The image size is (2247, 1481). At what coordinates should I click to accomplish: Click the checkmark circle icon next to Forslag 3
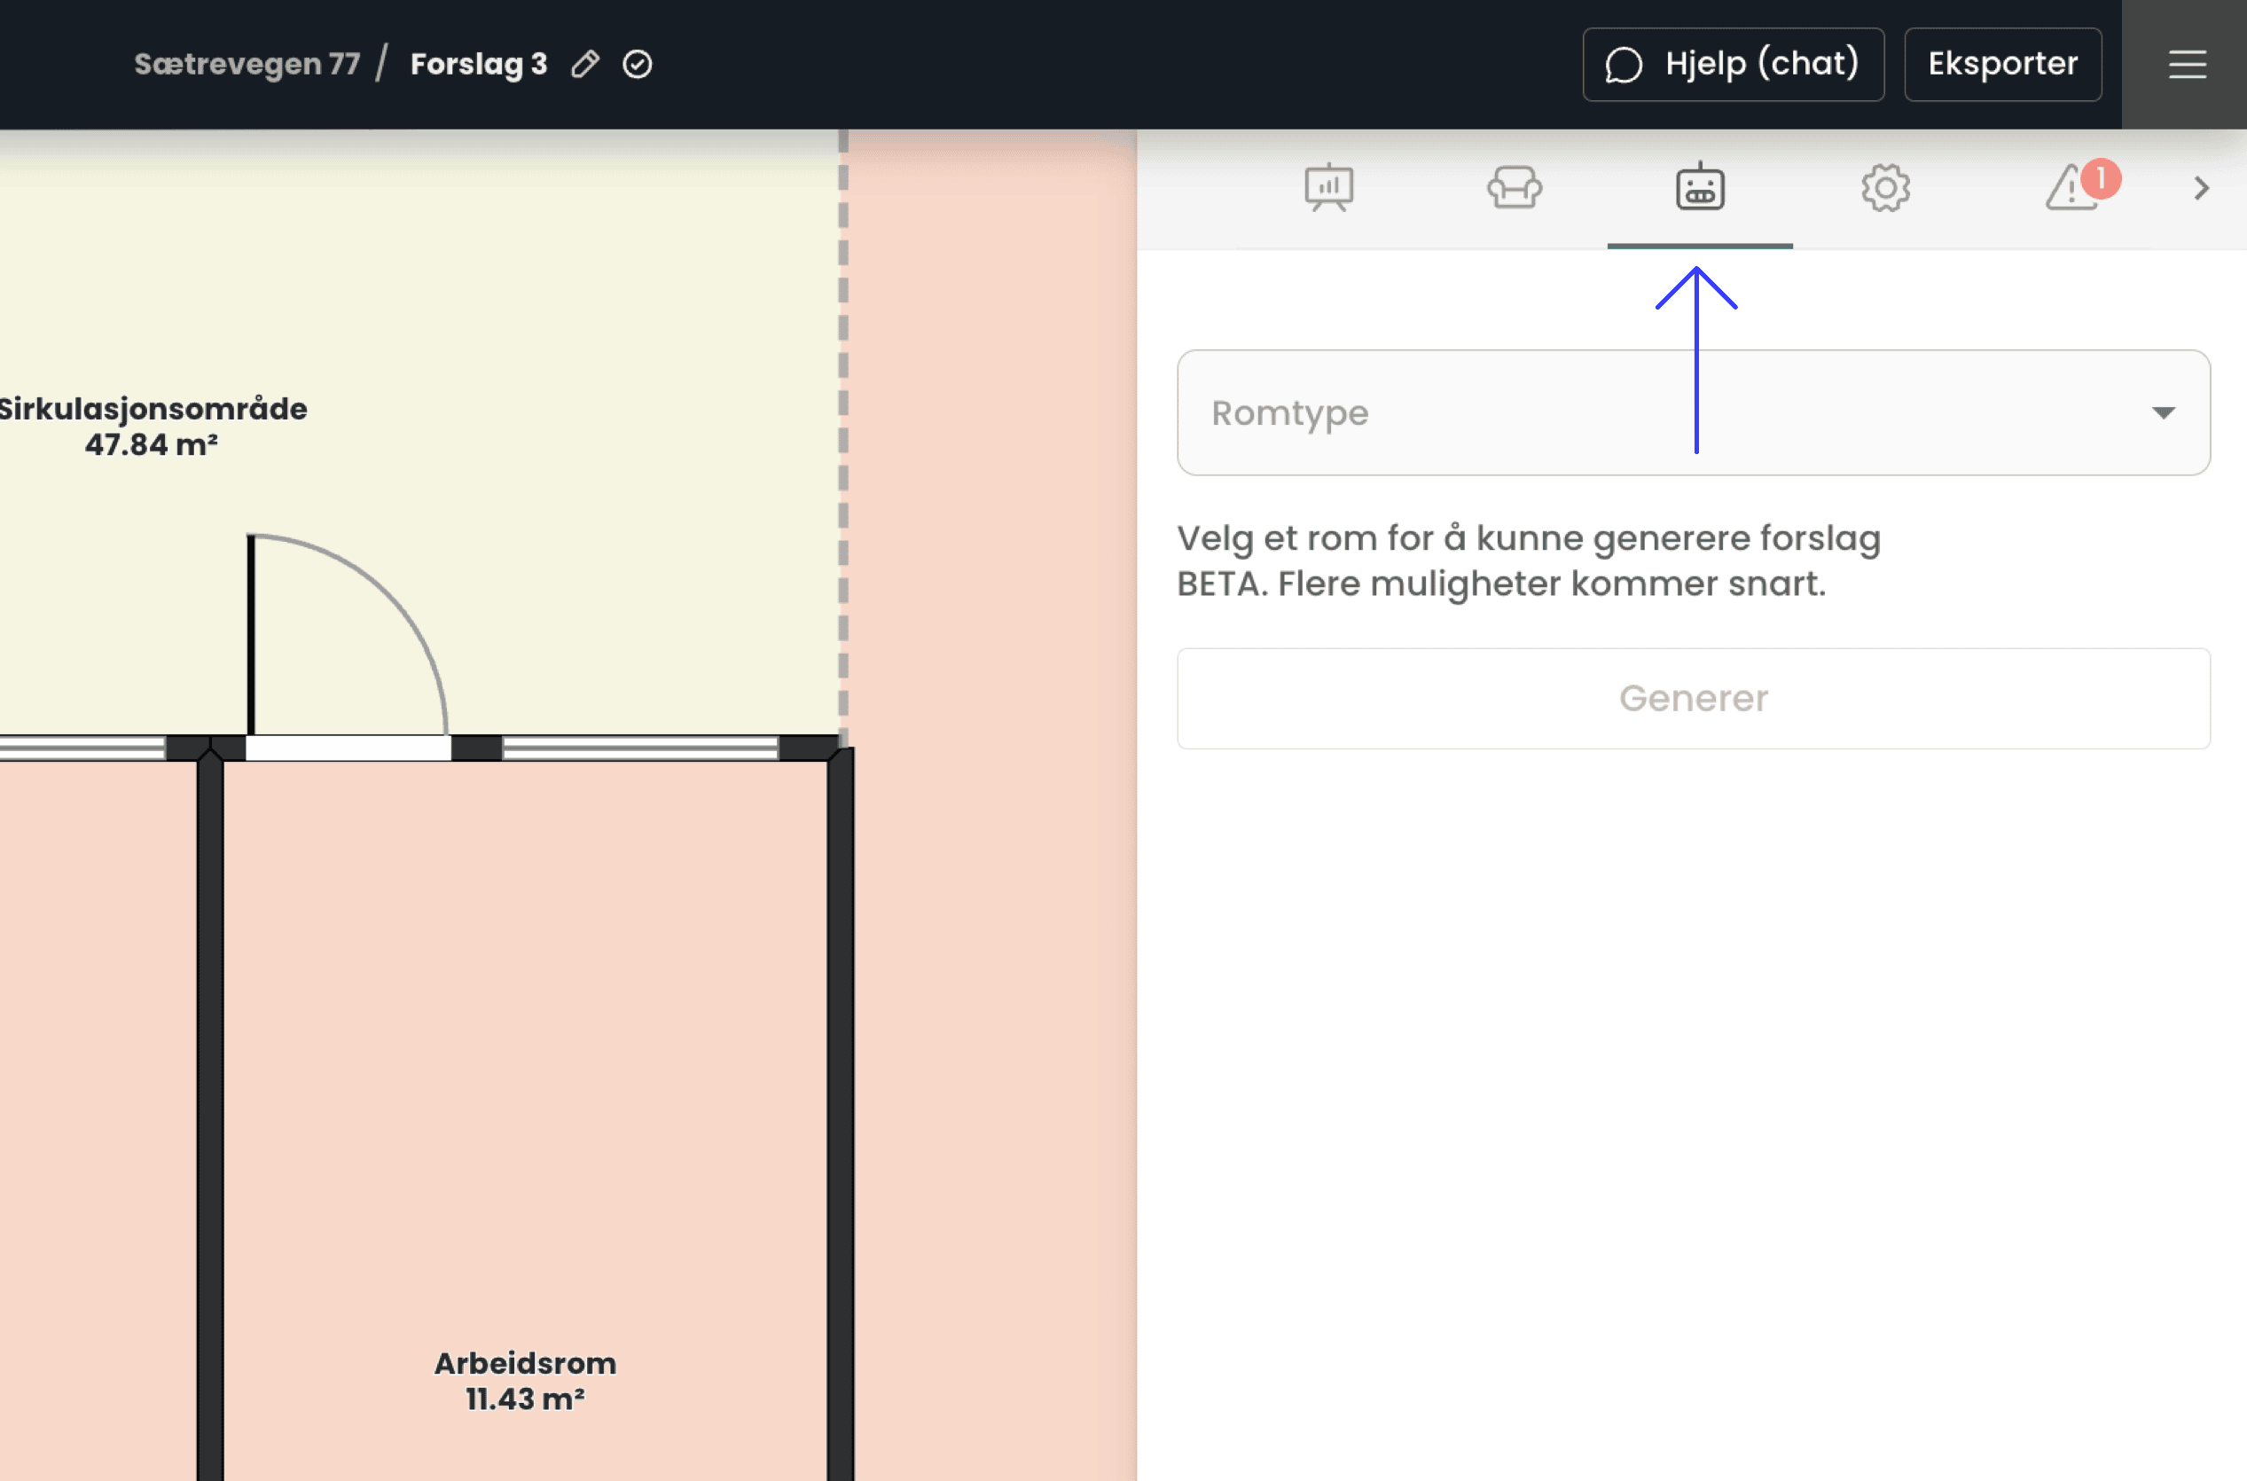638,64
